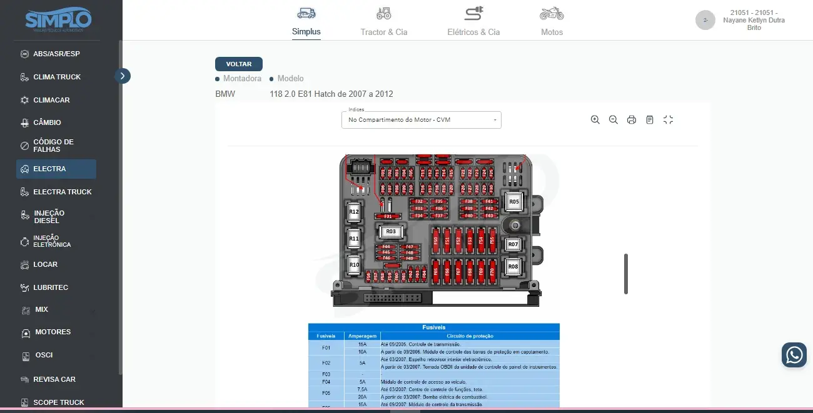This screenshot has height=413, width=813.
Task: Print the fuse box document
Action: [x=632, y=120]
